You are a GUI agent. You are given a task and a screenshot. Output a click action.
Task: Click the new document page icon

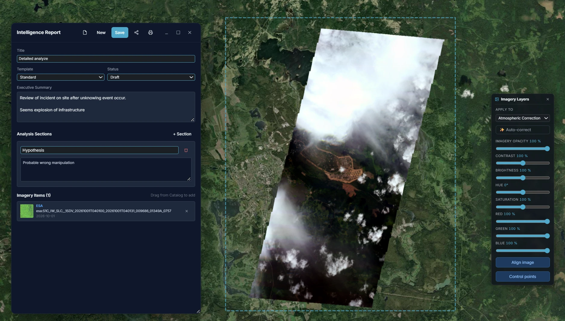click(x=85, y=32)
